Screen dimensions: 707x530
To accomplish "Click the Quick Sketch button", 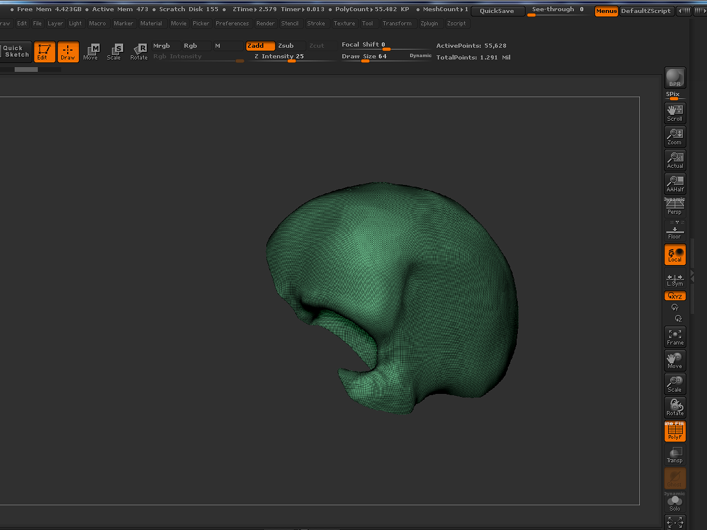I will (15, 51).
